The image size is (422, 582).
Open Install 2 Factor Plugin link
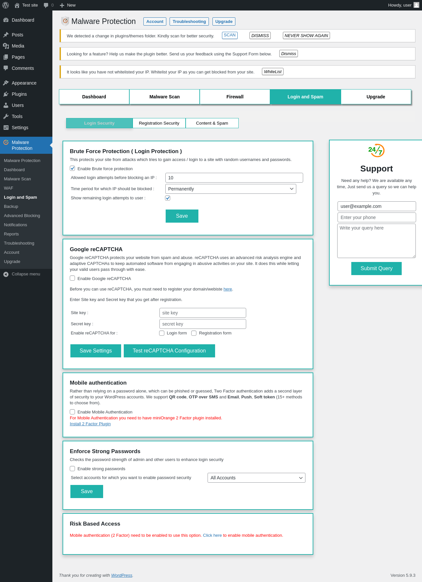90,424
